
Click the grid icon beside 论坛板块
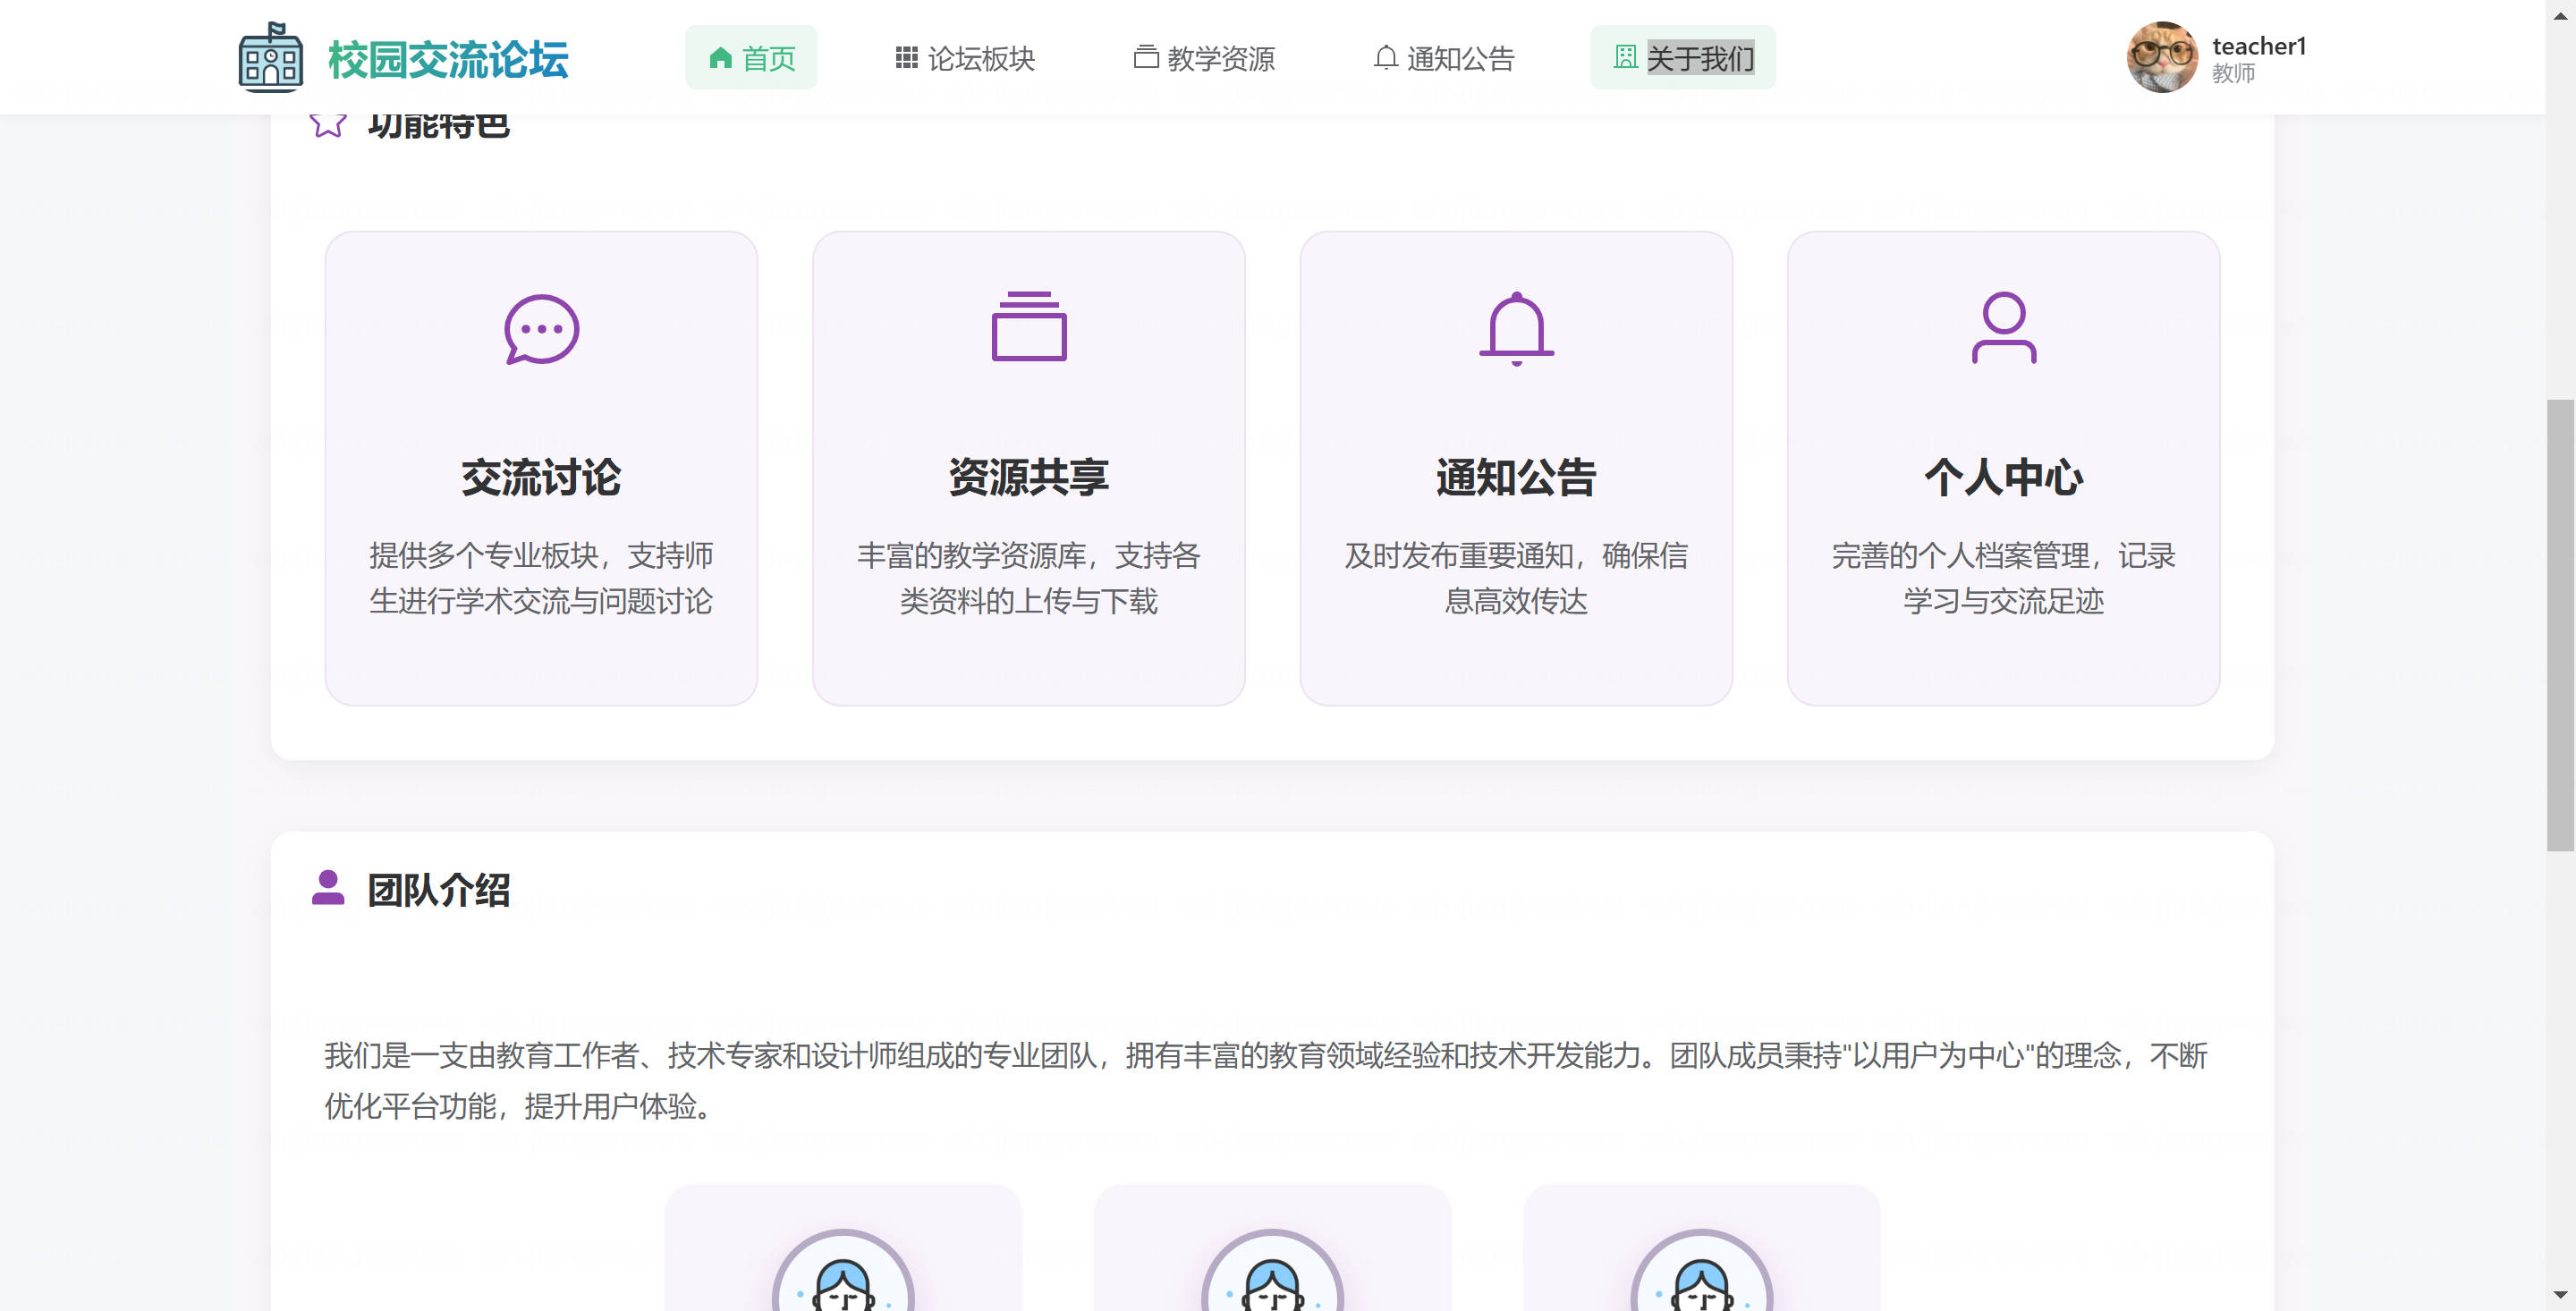[906, 58]
